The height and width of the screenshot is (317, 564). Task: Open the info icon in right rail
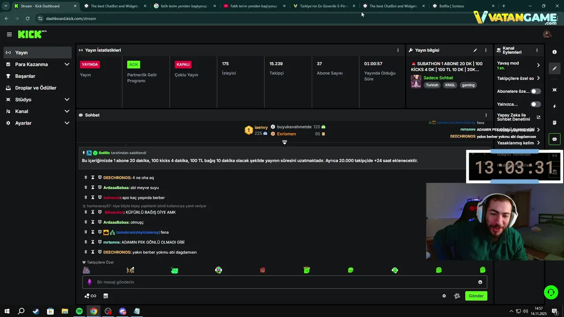tap(554, 52)
